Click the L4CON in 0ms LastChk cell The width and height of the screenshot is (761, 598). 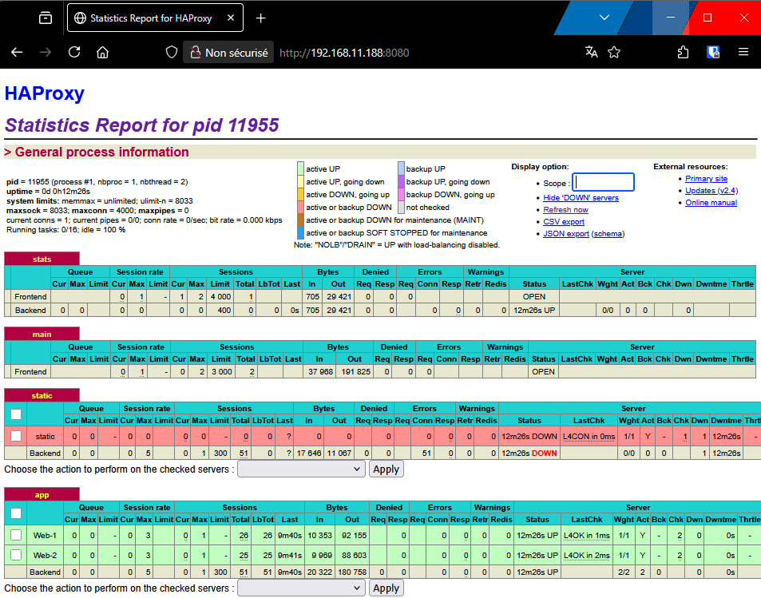click(589, 437)
